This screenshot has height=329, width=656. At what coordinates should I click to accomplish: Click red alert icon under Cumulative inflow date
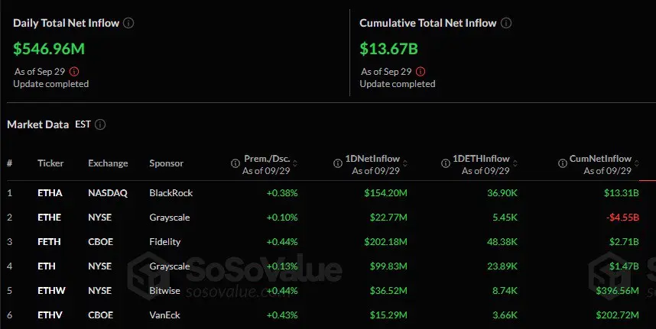(421, 72)
